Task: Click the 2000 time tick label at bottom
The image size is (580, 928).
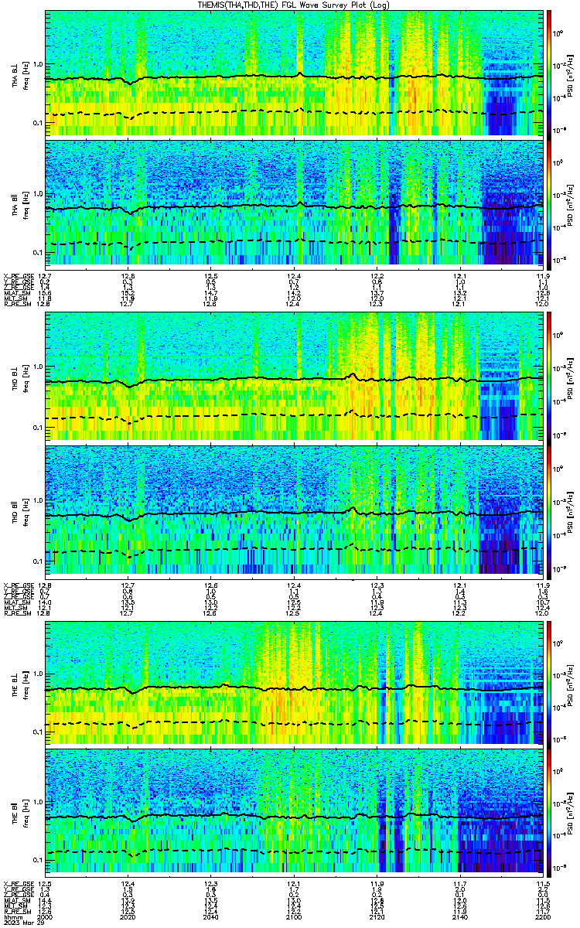Action: point(46,916)
